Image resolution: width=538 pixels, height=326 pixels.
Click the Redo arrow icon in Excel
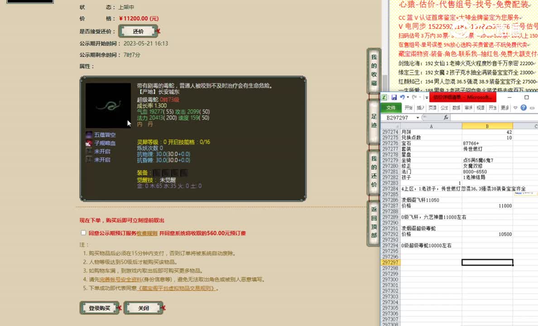413,97
